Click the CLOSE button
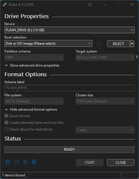 pos(121,162)
